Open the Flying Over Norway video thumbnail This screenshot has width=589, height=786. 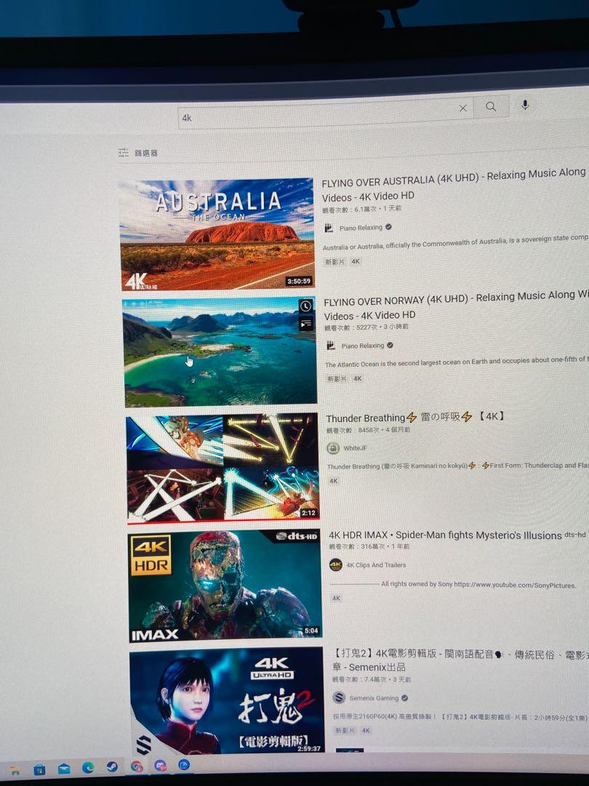pos(220,352)
